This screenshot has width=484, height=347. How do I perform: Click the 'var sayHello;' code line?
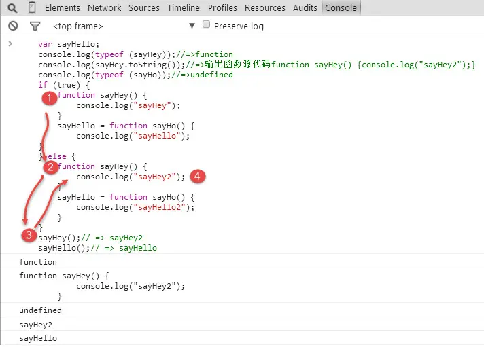(69, 44)
